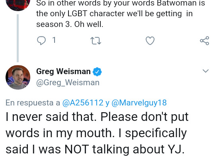Retweet the Batwoman season 3 tweet

pyautogui.click(x=96, y=41)
